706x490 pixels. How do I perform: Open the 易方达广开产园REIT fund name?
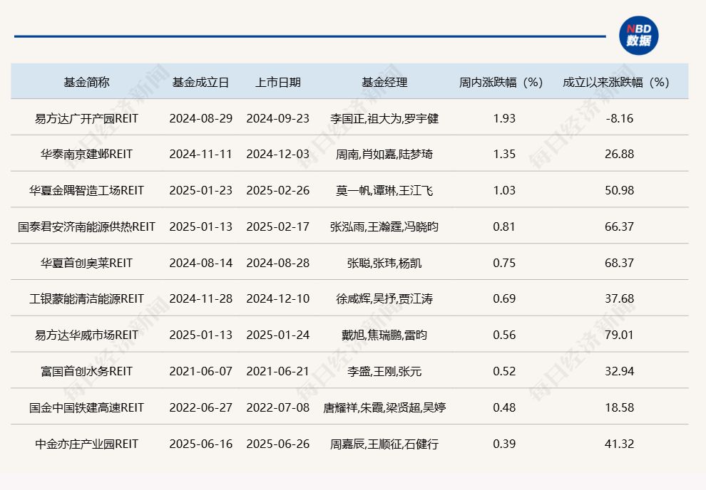[x=86, y=118]
